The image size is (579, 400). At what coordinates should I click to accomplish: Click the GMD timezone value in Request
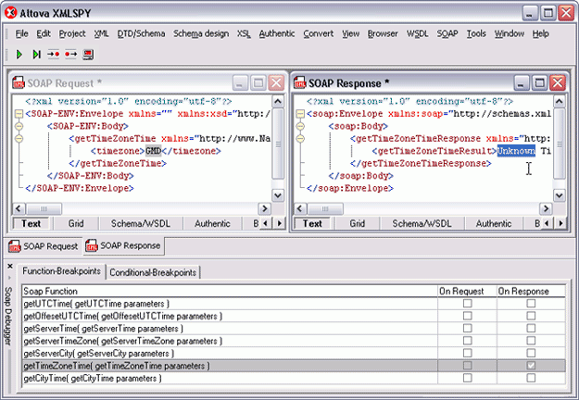click(153, 151)
